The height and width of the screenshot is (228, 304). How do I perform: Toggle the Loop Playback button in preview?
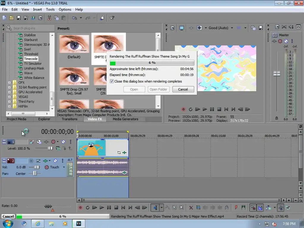tap(191, 109)
